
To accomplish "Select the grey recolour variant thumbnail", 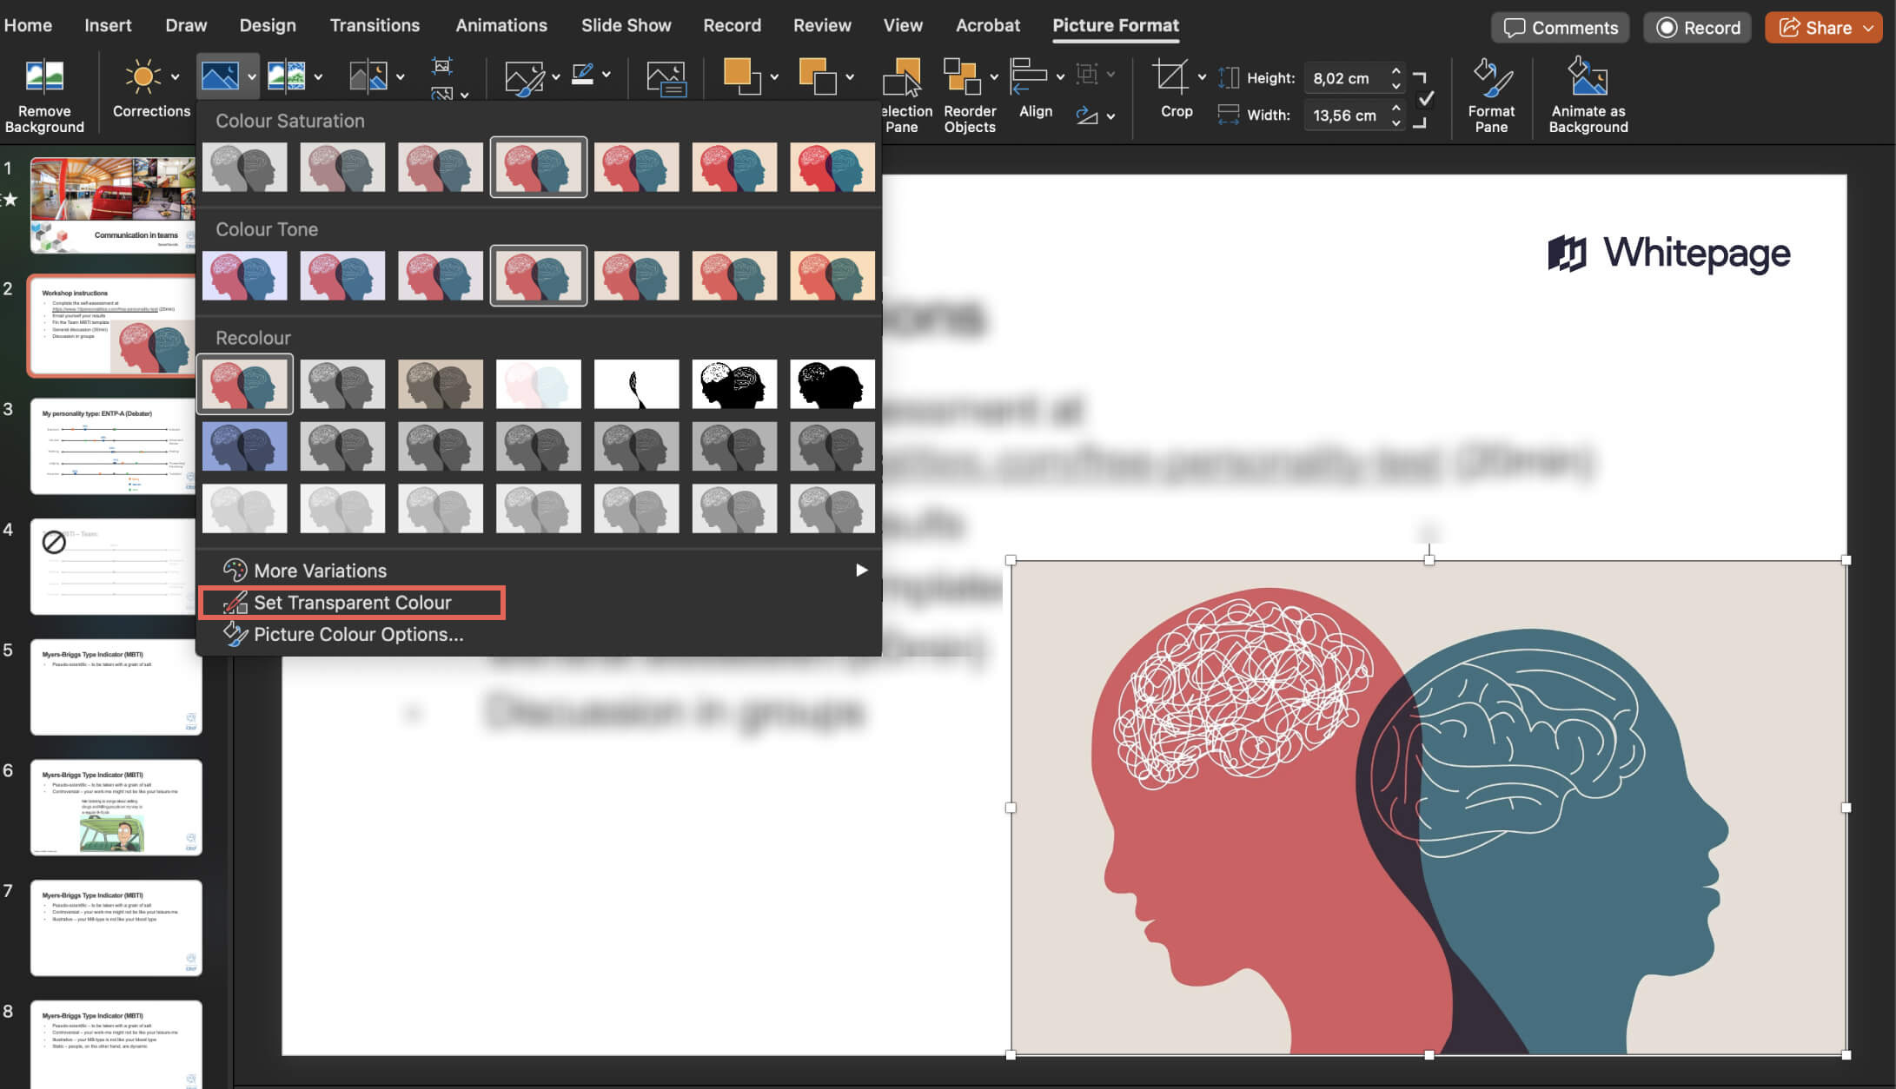I will pyautogui.click(x=342, y=383).
